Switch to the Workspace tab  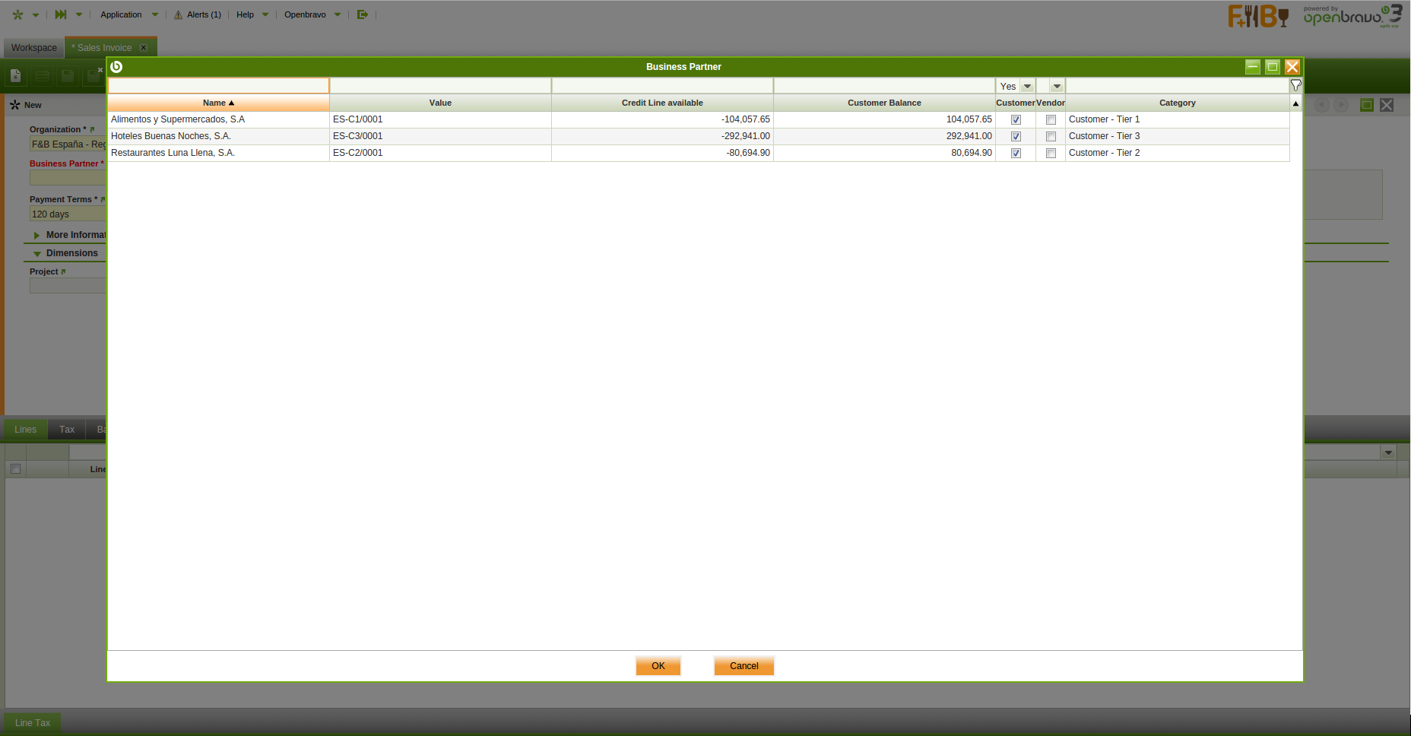tap(34, 47)
